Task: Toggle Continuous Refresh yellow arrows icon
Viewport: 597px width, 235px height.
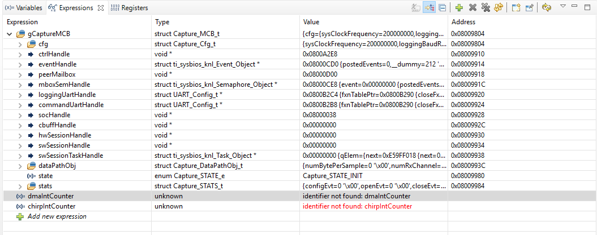Action: pos(547,8)
